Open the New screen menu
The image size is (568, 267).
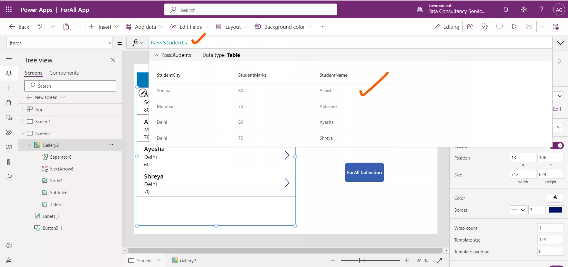pyautogui.click(x=45, y=97)
